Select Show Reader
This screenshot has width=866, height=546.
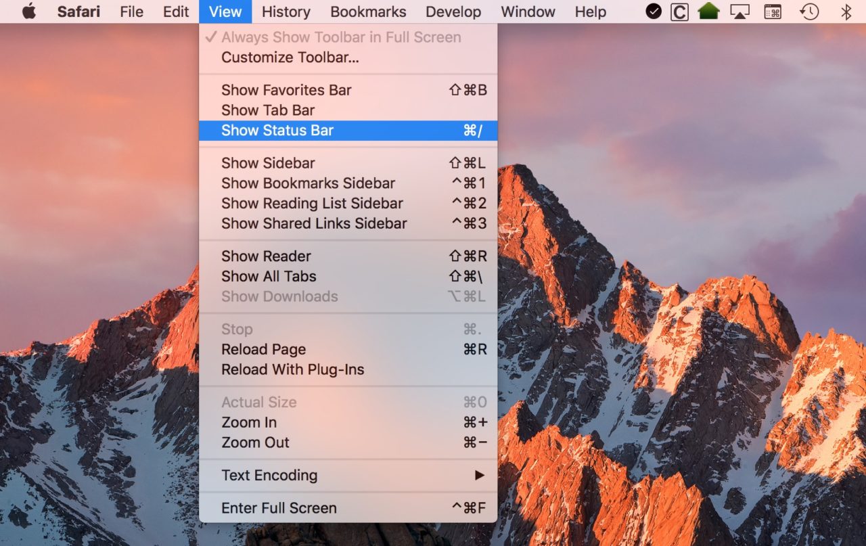tap(348, 256)
